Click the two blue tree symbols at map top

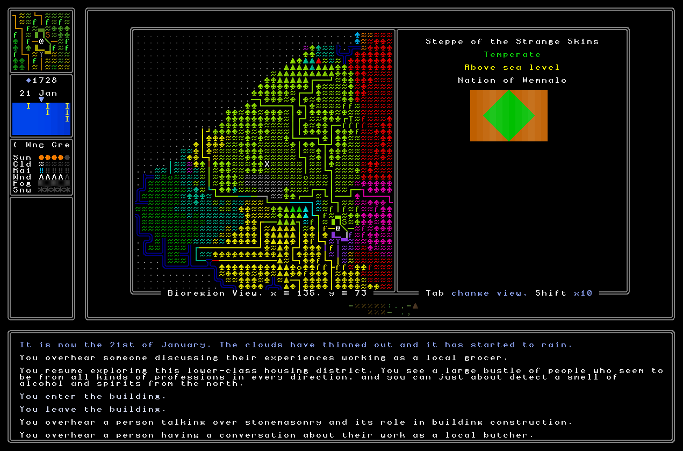(x=357, y=38)
